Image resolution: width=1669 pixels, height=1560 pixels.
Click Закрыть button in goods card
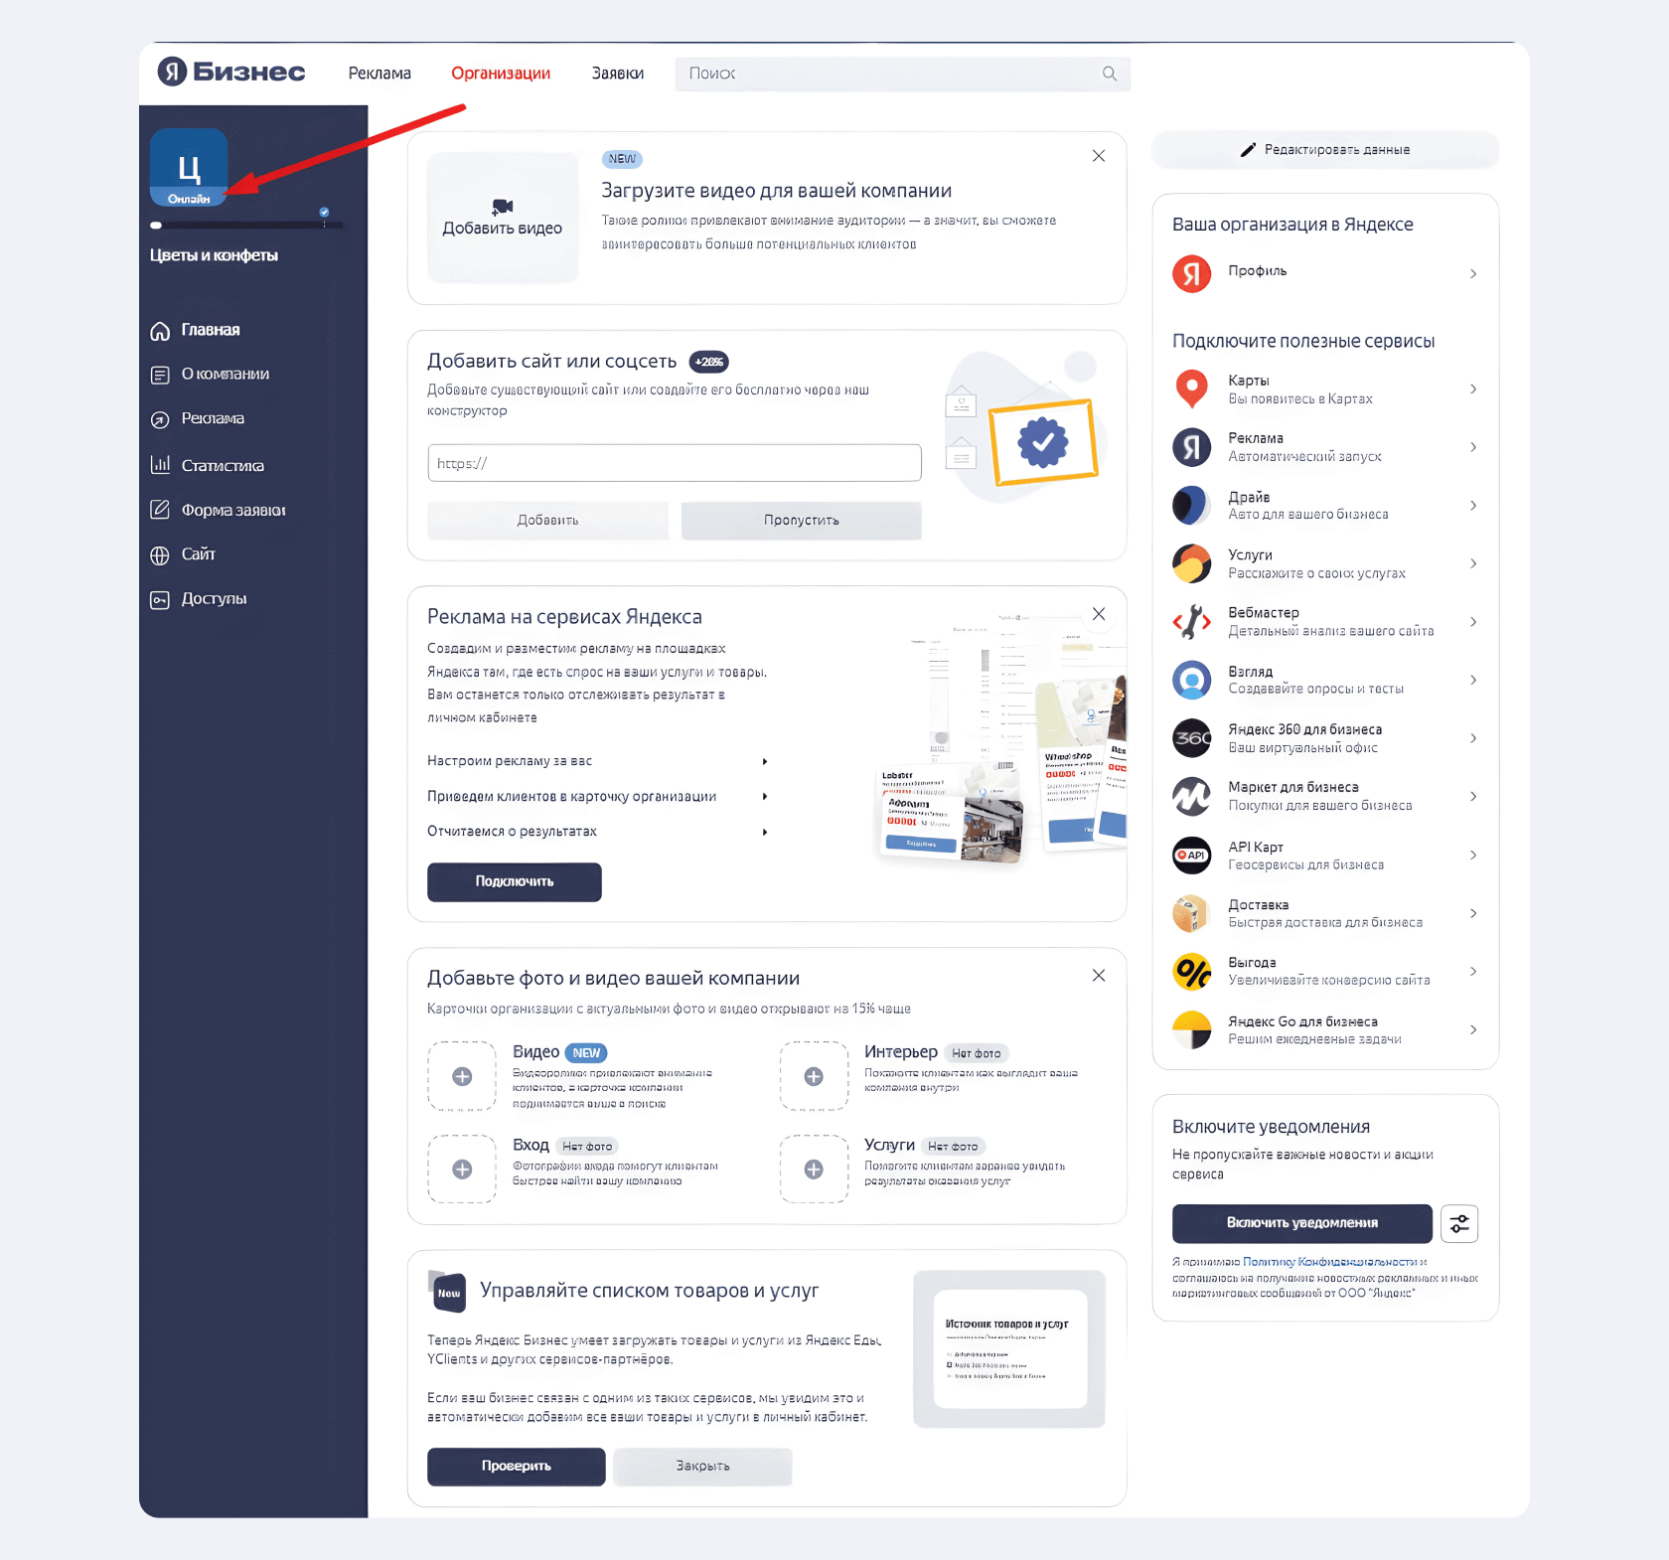[x=702, y=1467]
